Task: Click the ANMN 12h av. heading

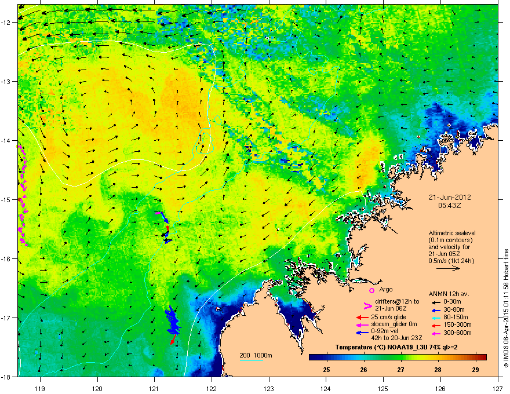Action: [x=449, y=294]
